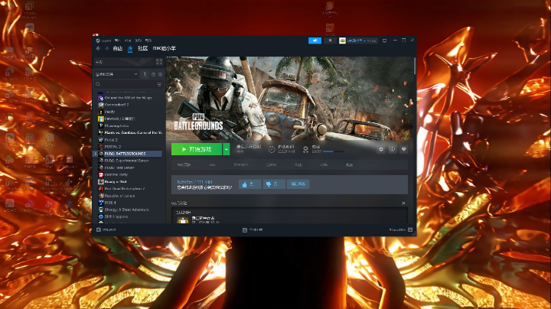The height and width of the screenshot is (309, 551).
Task: Click the library home 主页 button
Action: click(x=124, y=62)
